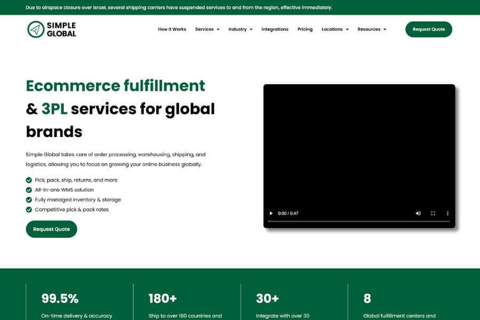Click the check icon beside Pick, pack, ship

(x=29, y=180)
